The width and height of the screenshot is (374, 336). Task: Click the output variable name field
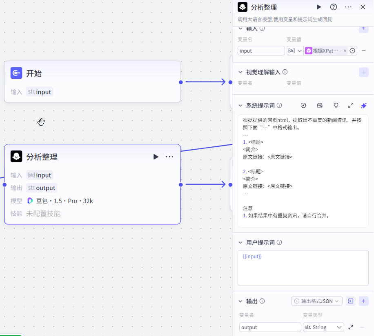[x=270, y=327]
